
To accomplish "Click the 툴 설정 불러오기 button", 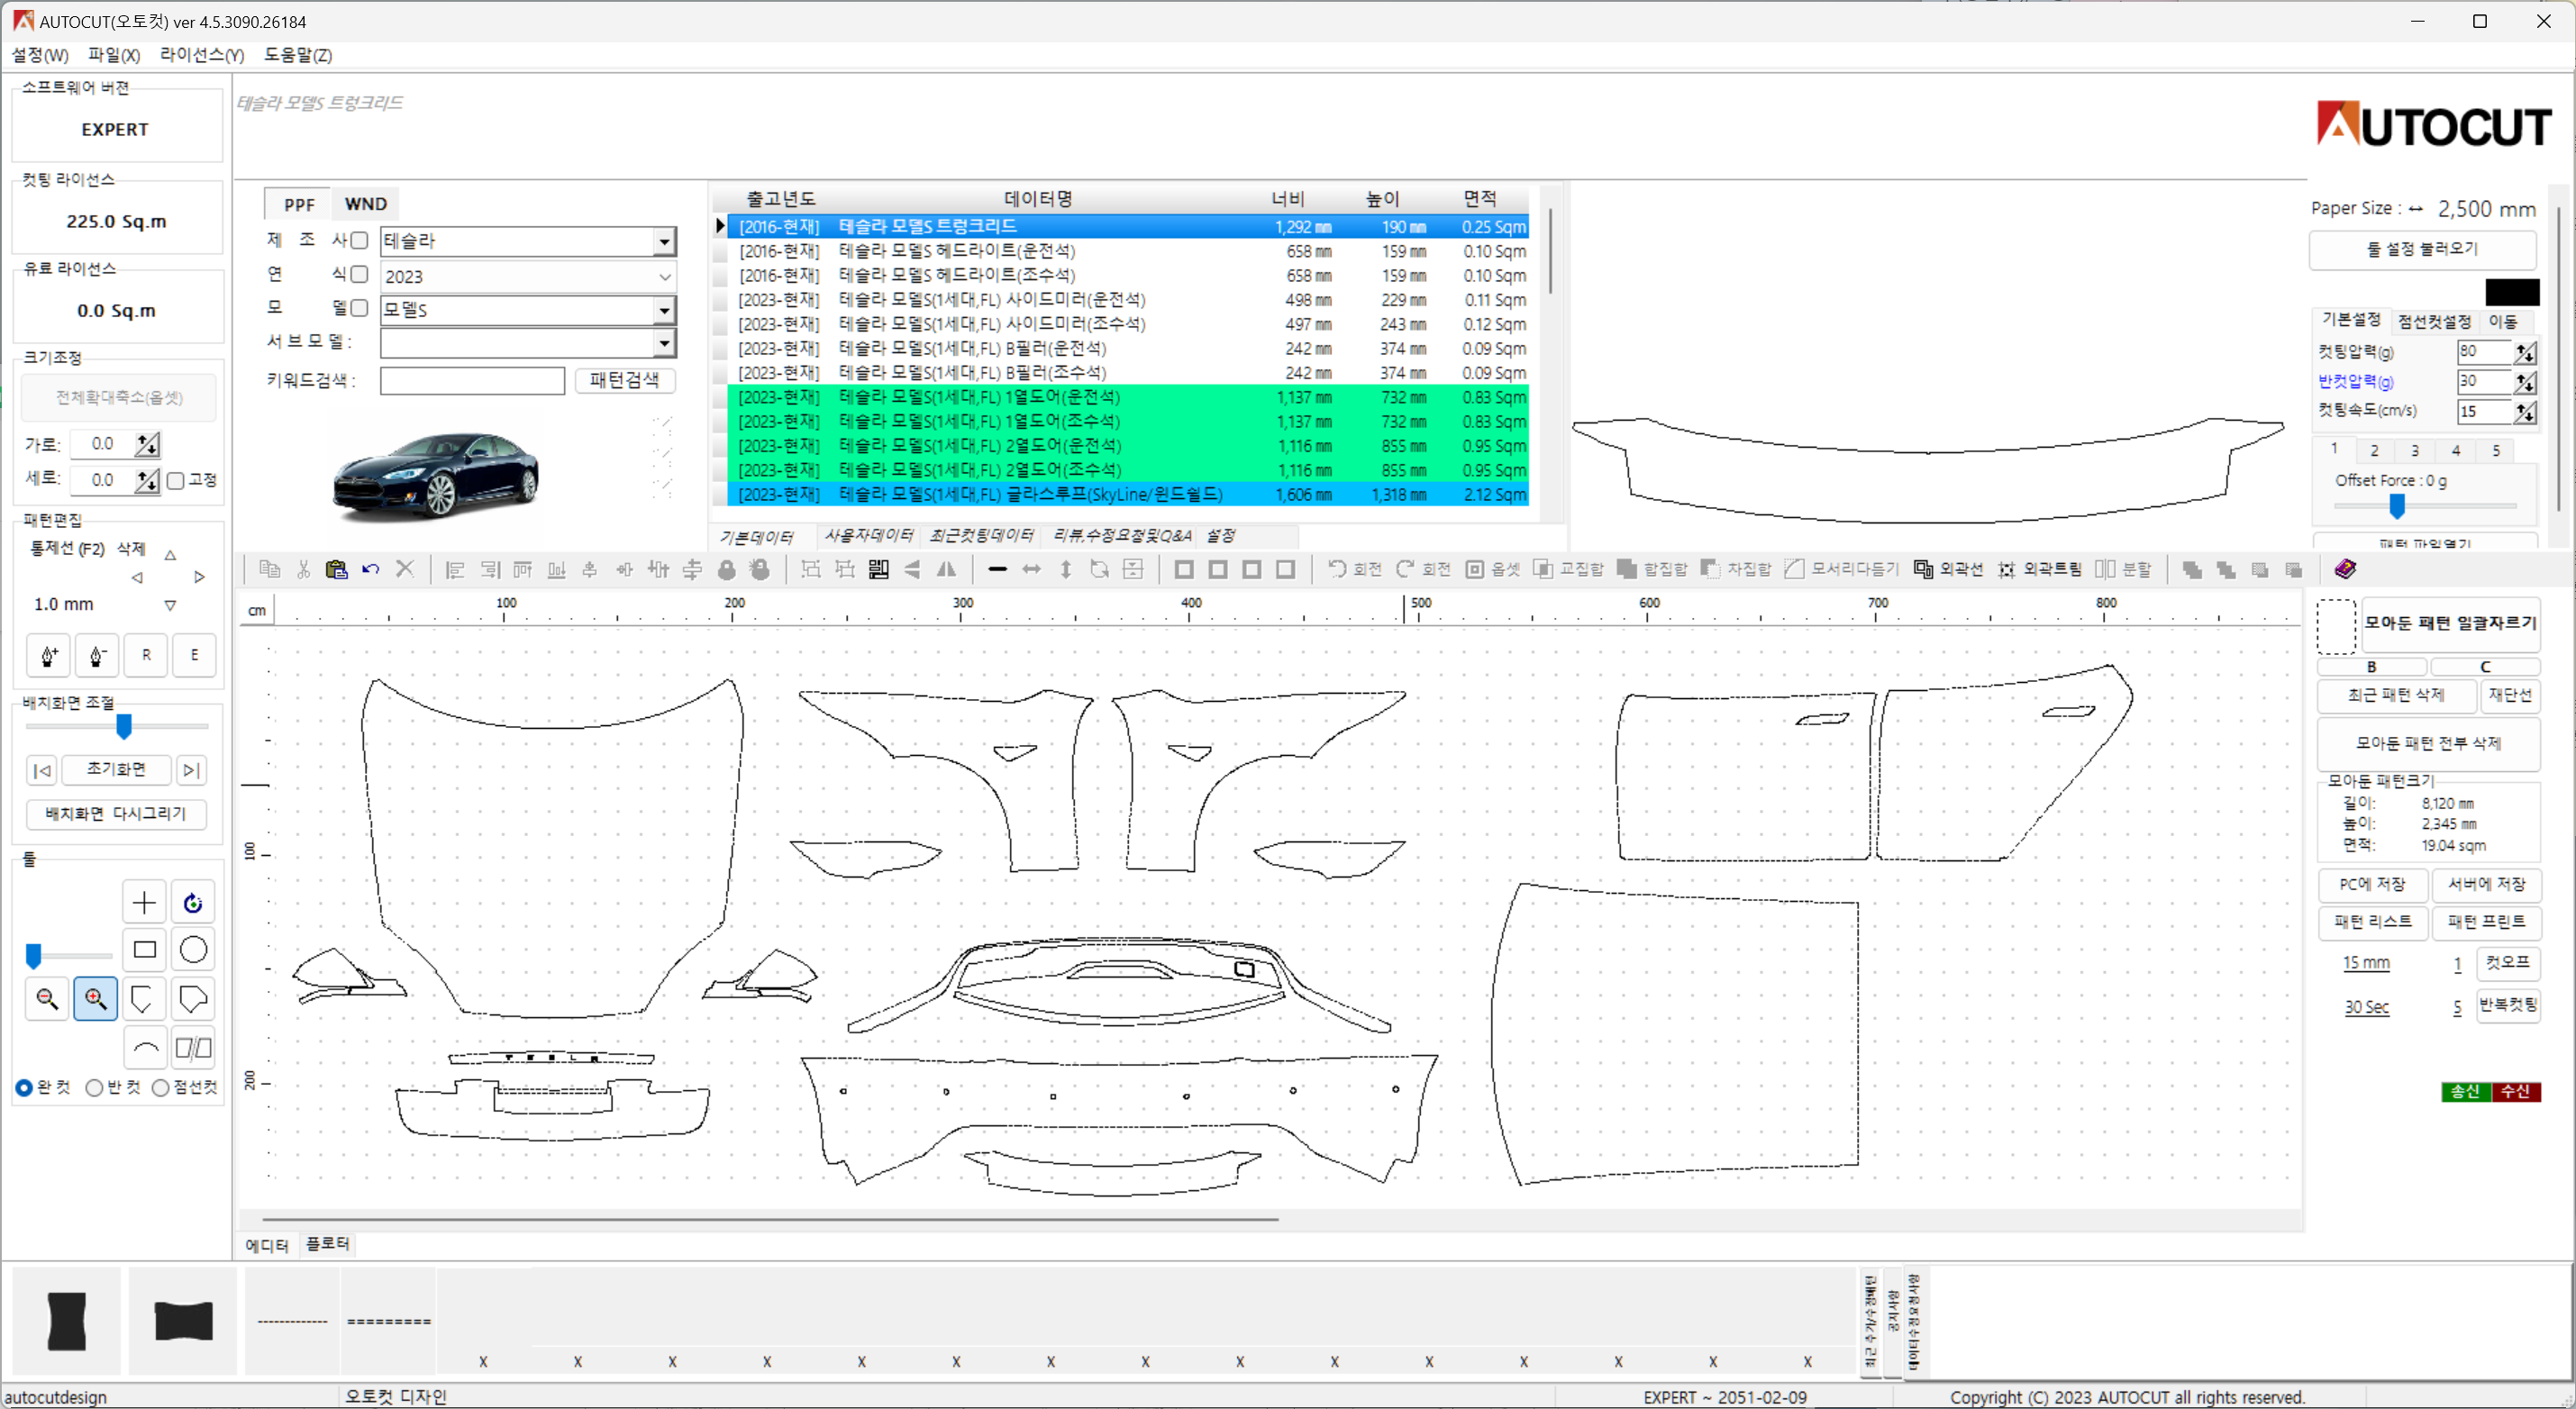I will tap(2422, 249).
